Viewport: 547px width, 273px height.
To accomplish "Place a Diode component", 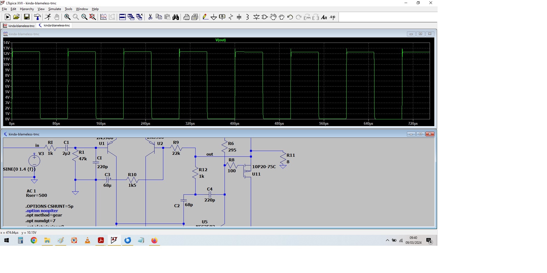I will pyautogui.click(x=256, y=17).
